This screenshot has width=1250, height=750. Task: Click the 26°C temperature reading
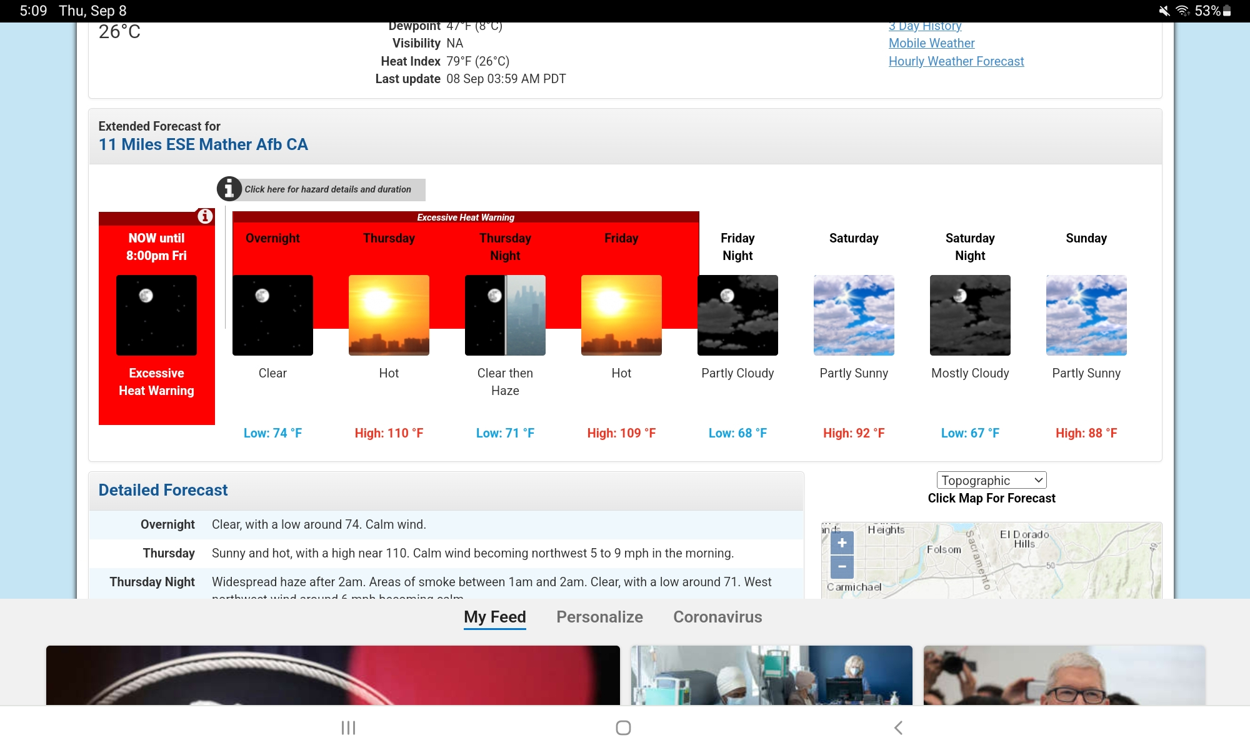click(x=119, y=32)
